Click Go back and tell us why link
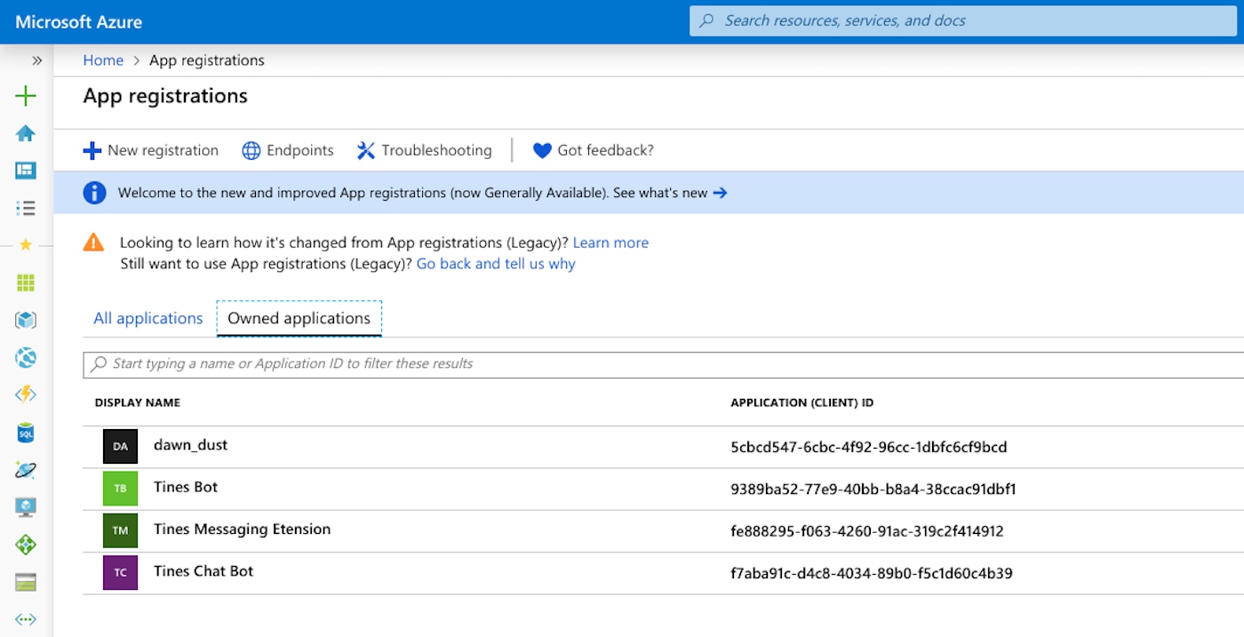The image size is (1244, 637). point(496,264)
